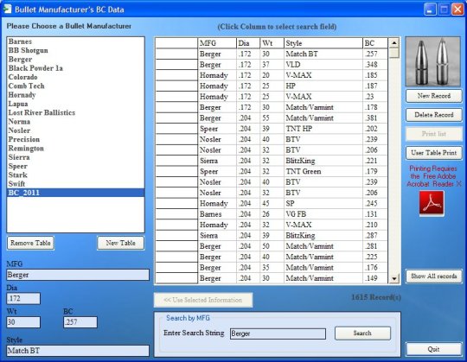Click the New Record button
The width and height of the screenshot is (467, 362).
point(433,96)
